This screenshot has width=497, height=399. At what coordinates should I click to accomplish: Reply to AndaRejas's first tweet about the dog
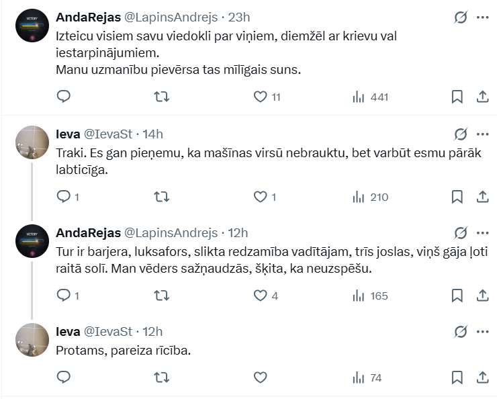(x=63, y=97)
